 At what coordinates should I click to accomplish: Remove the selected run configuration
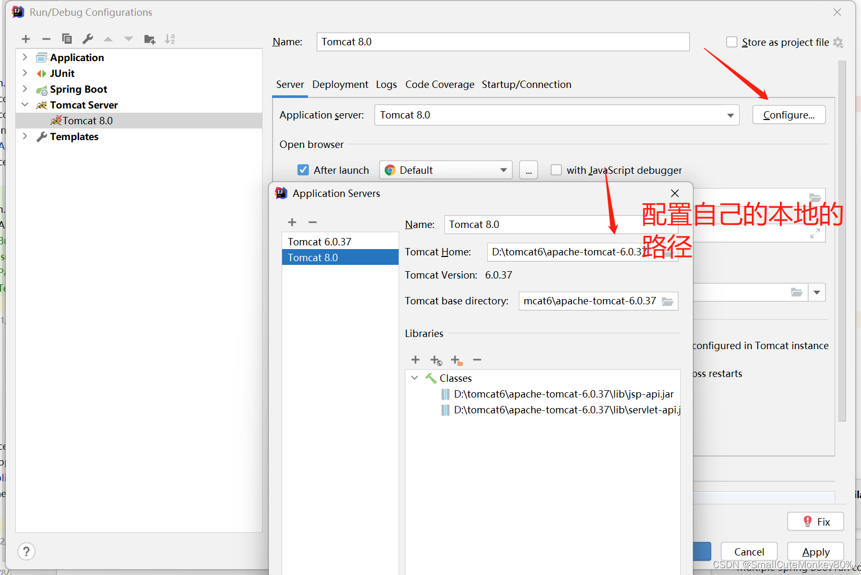click(46, 39)
